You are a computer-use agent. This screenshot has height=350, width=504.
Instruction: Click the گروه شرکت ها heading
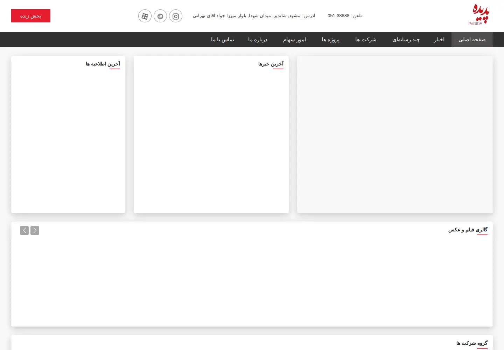(x=472, y=343)
